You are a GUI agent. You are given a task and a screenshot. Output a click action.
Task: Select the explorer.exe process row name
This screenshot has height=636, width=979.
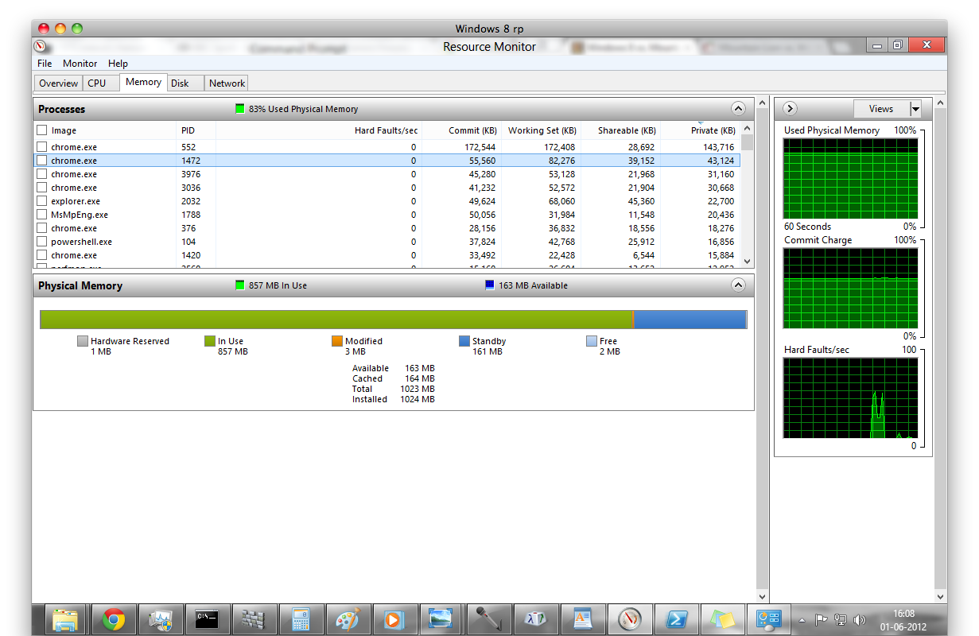click(x=76, y=201)
